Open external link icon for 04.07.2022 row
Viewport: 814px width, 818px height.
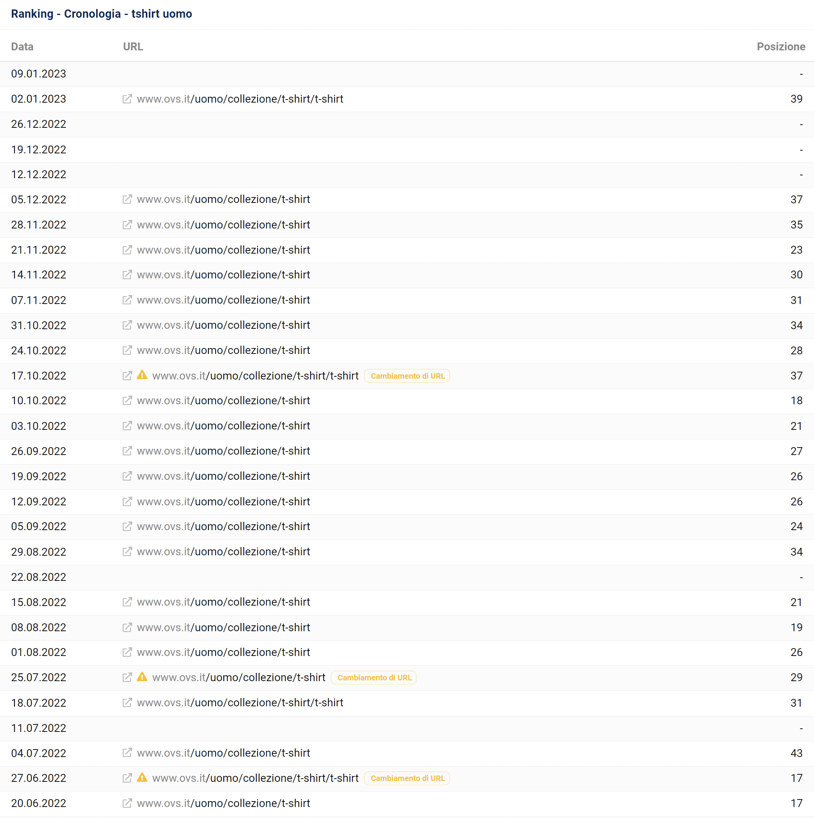coord(127,753)
